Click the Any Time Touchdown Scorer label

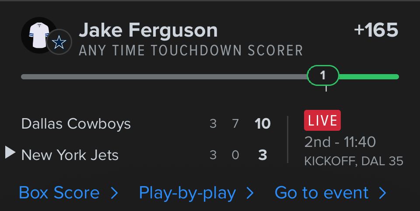191,51
